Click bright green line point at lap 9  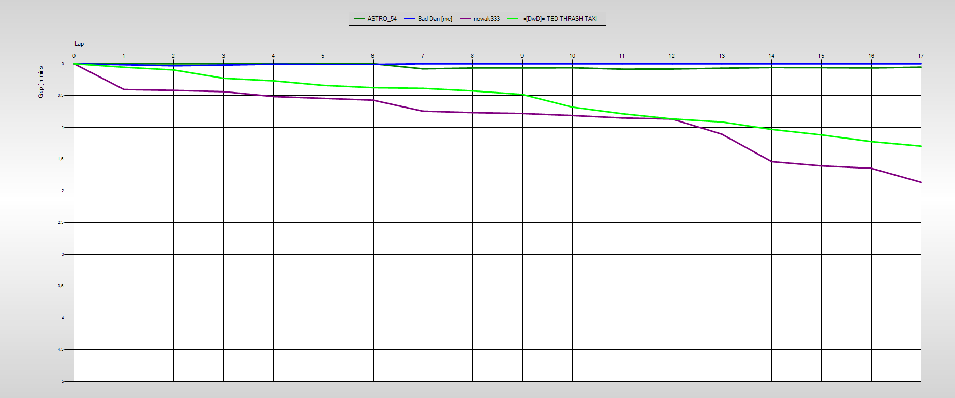[522, 95]
